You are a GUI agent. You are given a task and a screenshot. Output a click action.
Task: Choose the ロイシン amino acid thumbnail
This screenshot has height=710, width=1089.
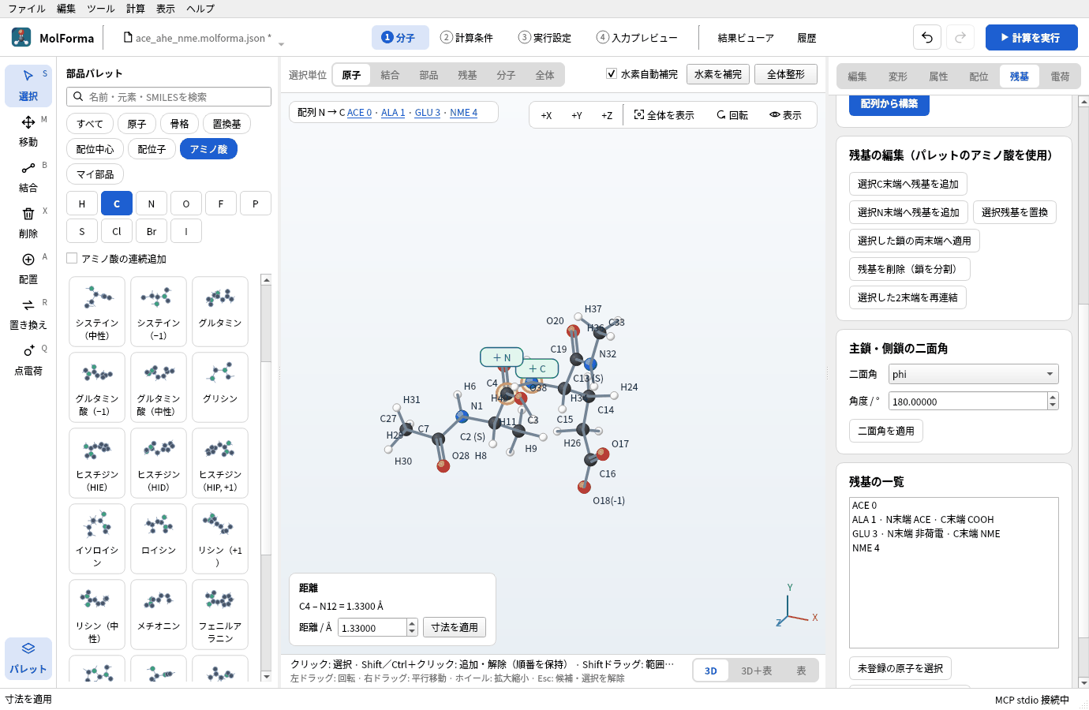point(159,539)
